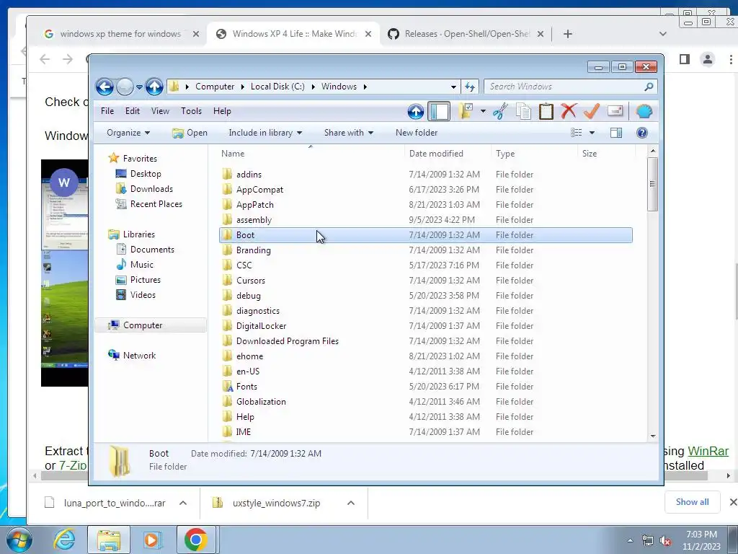Click the Windows Start orb

coord(19,540)
